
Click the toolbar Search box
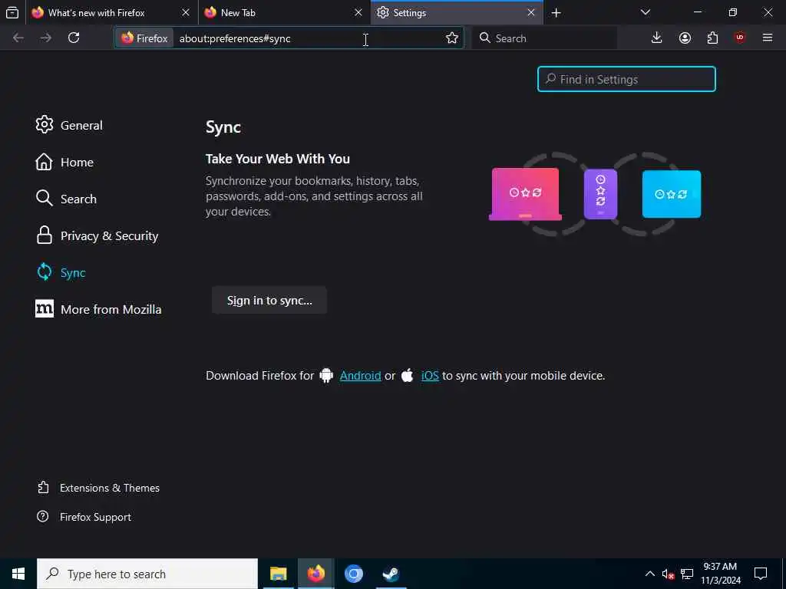click(544, 38)
